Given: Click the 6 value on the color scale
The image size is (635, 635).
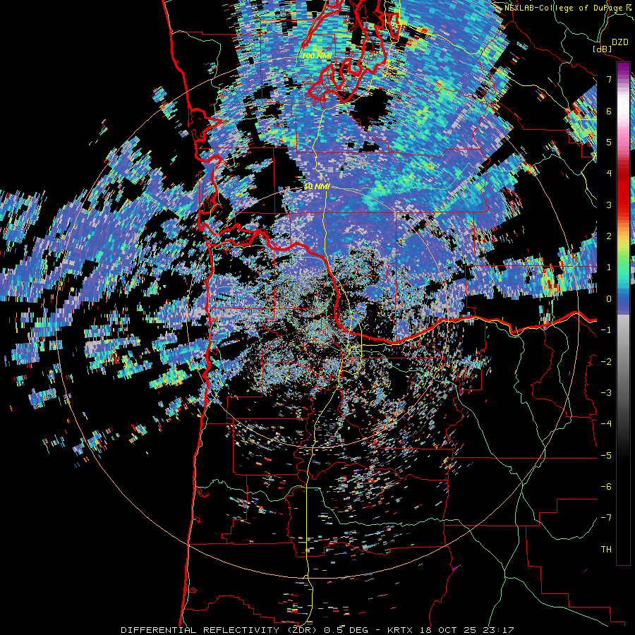Looking at the screenshot, I should tap(609, 111).
